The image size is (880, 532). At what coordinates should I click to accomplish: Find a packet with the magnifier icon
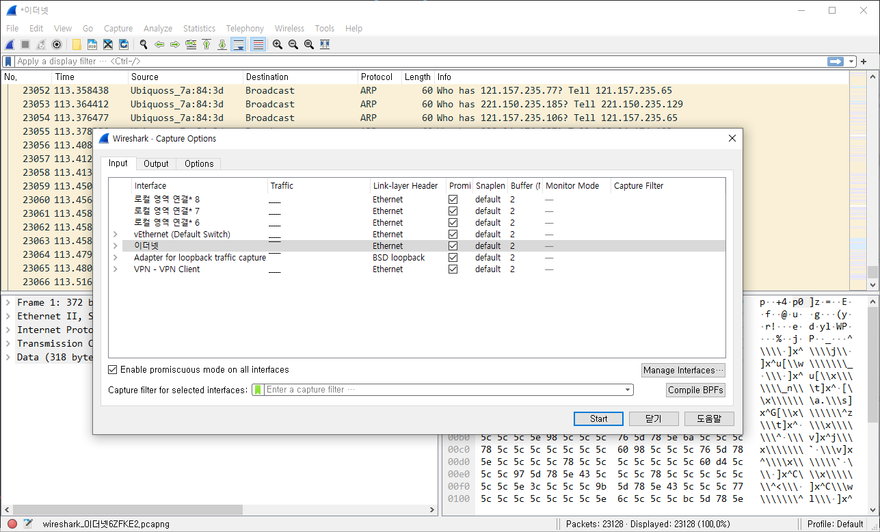point(144,44)
